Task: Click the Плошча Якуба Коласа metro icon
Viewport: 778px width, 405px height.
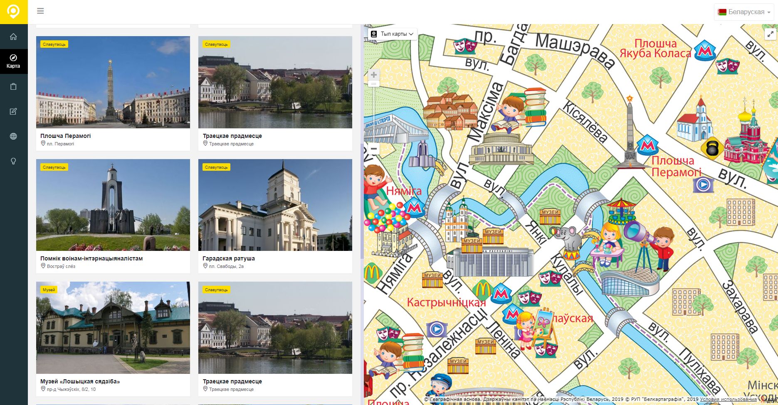Action: pyautogui.click(x=705, y=52)
